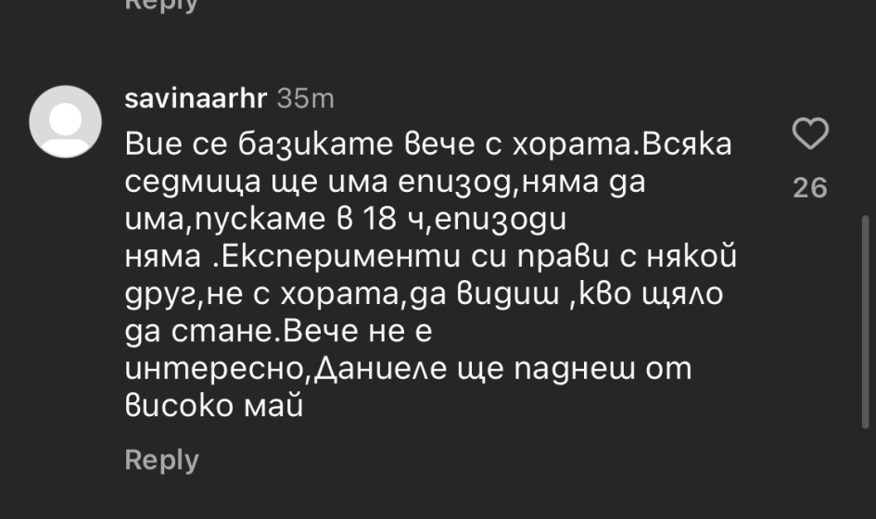This screenshot has height=519, width=876.
Task: Reply to savinaarhr's comment
Action: (x=161, y=460)
